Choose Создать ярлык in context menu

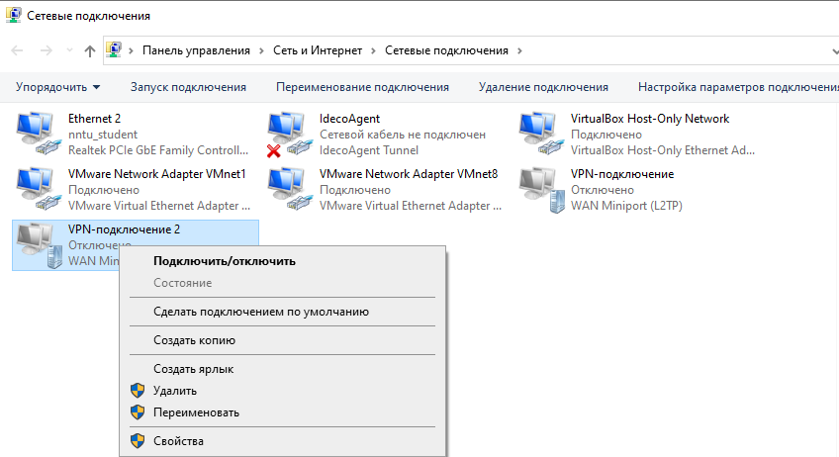point(282,369)
